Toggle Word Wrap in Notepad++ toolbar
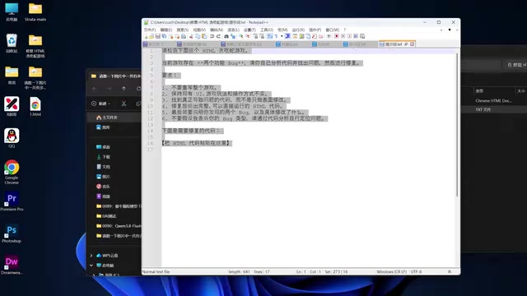Screen dimensions: 527x296 [x=269, y=36]
